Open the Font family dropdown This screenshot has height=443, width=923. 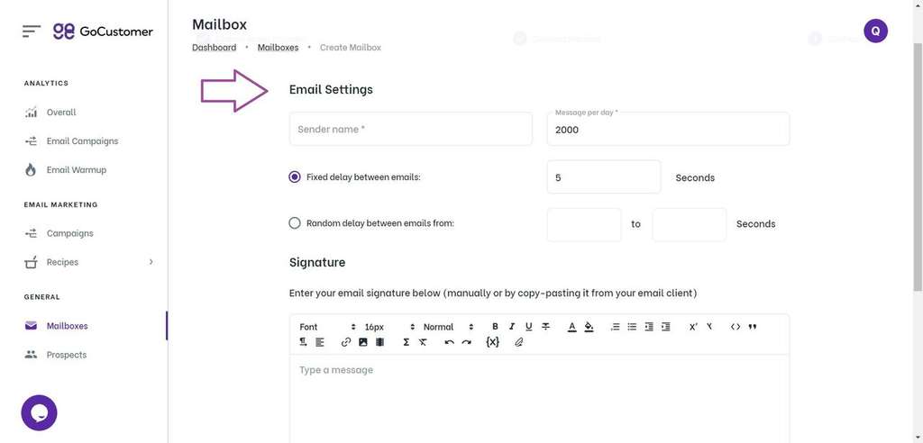pos(327,327)
